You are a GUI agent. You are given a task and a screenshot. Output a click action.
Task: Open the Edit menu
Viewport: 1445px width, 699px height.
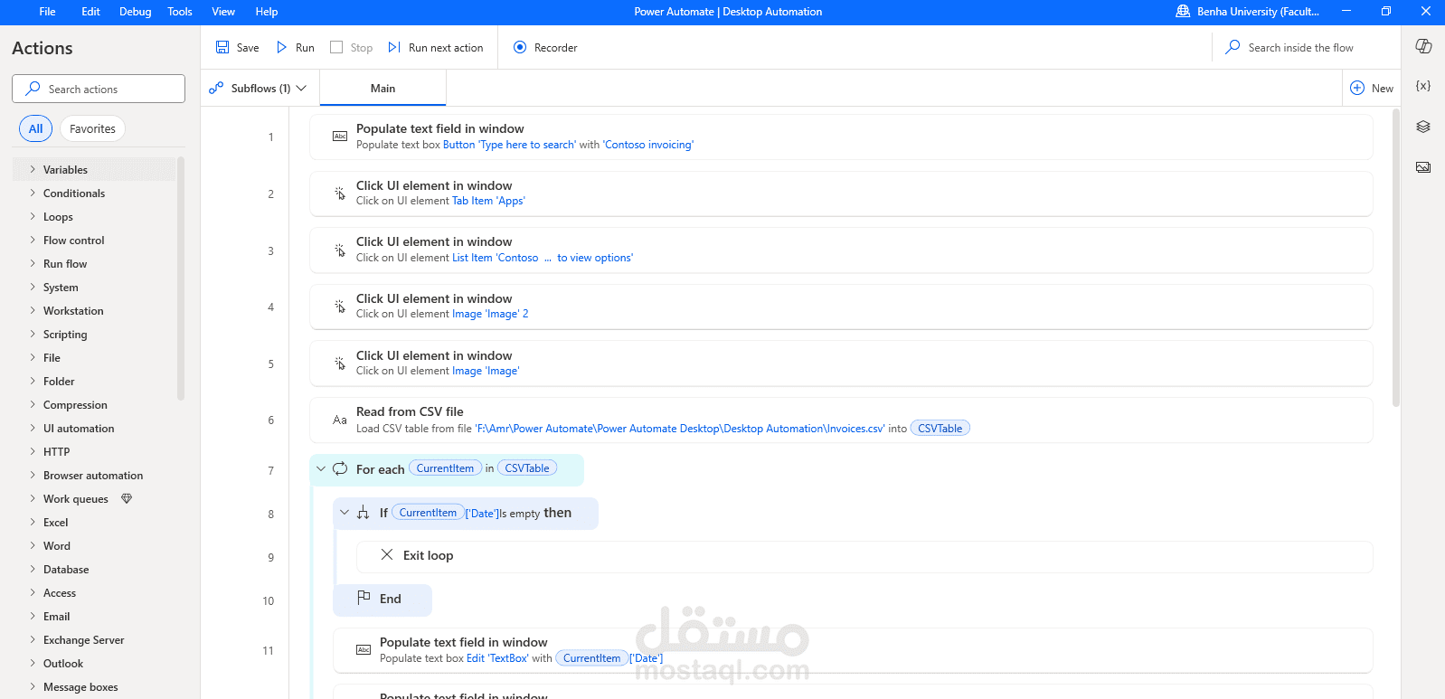point(90,12)
